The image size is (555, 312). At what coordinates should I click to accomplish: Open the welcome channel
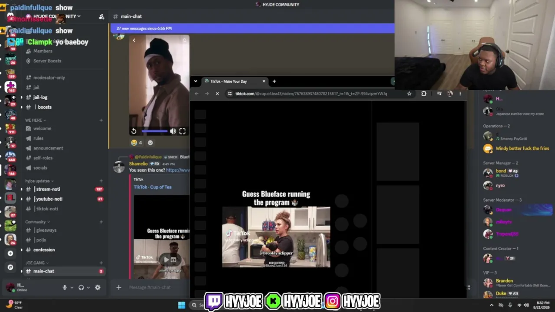(x=42, y=129)
